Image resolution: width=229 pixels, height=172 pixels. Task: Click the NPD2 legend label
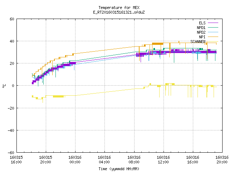point(201,32)
